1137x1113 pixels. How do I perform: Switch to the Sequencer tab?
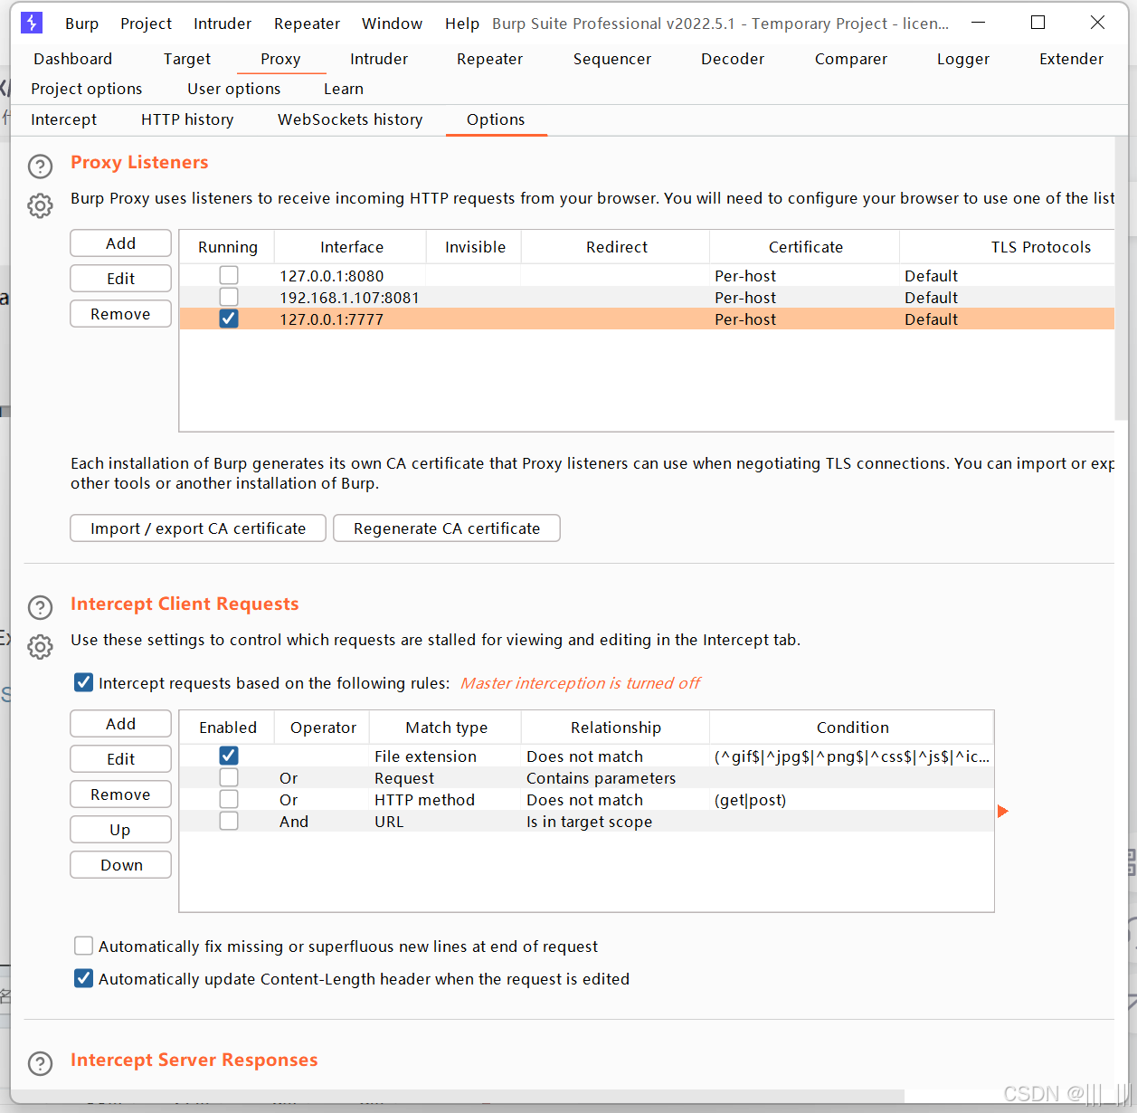tap(612, 59)
